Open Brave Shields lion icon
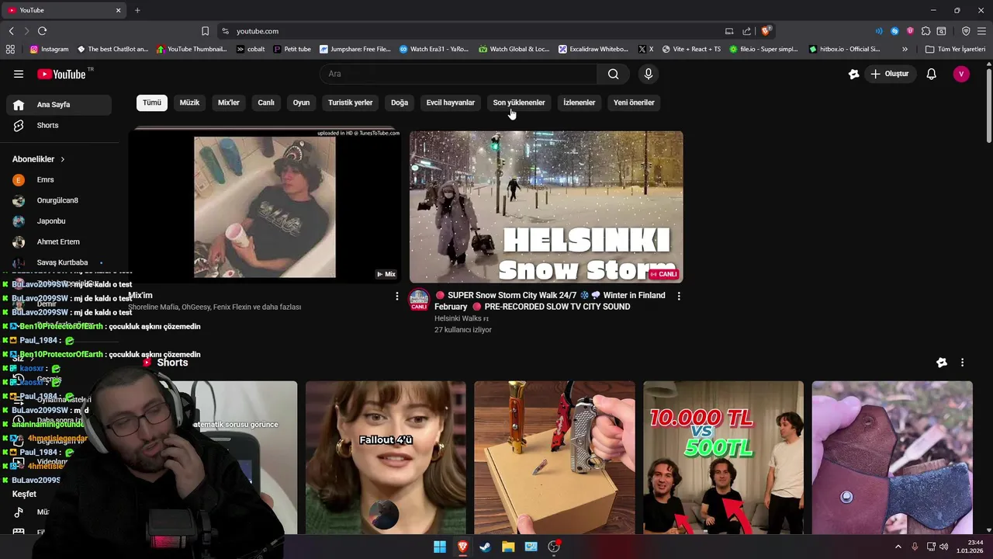Image resolution: width=993 pixels, height=559 pixels. click(766, 31)
